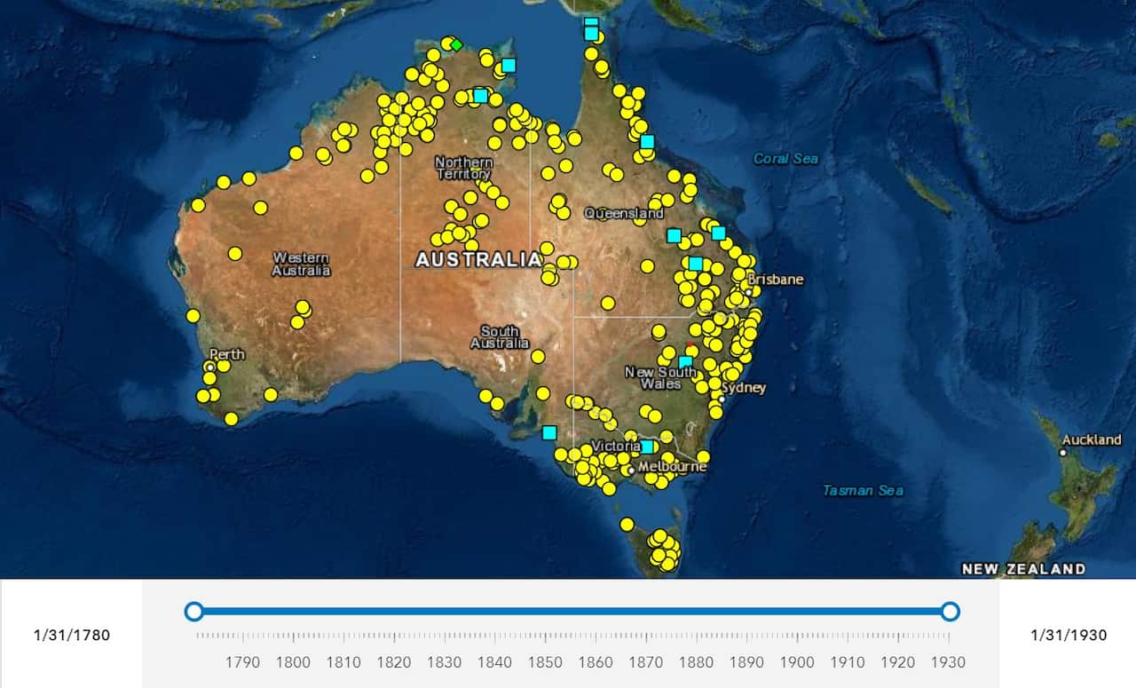1136x688 pixels.
Task: Select the cyan square on the South Australia coast
Action: (x=548, y=434)
